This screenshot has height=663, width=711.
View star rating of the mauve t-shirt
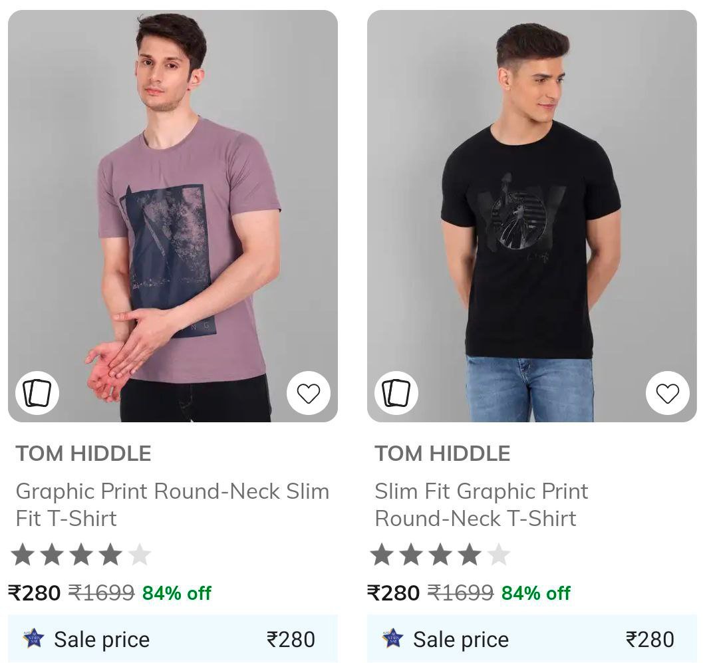coord(81,555)
